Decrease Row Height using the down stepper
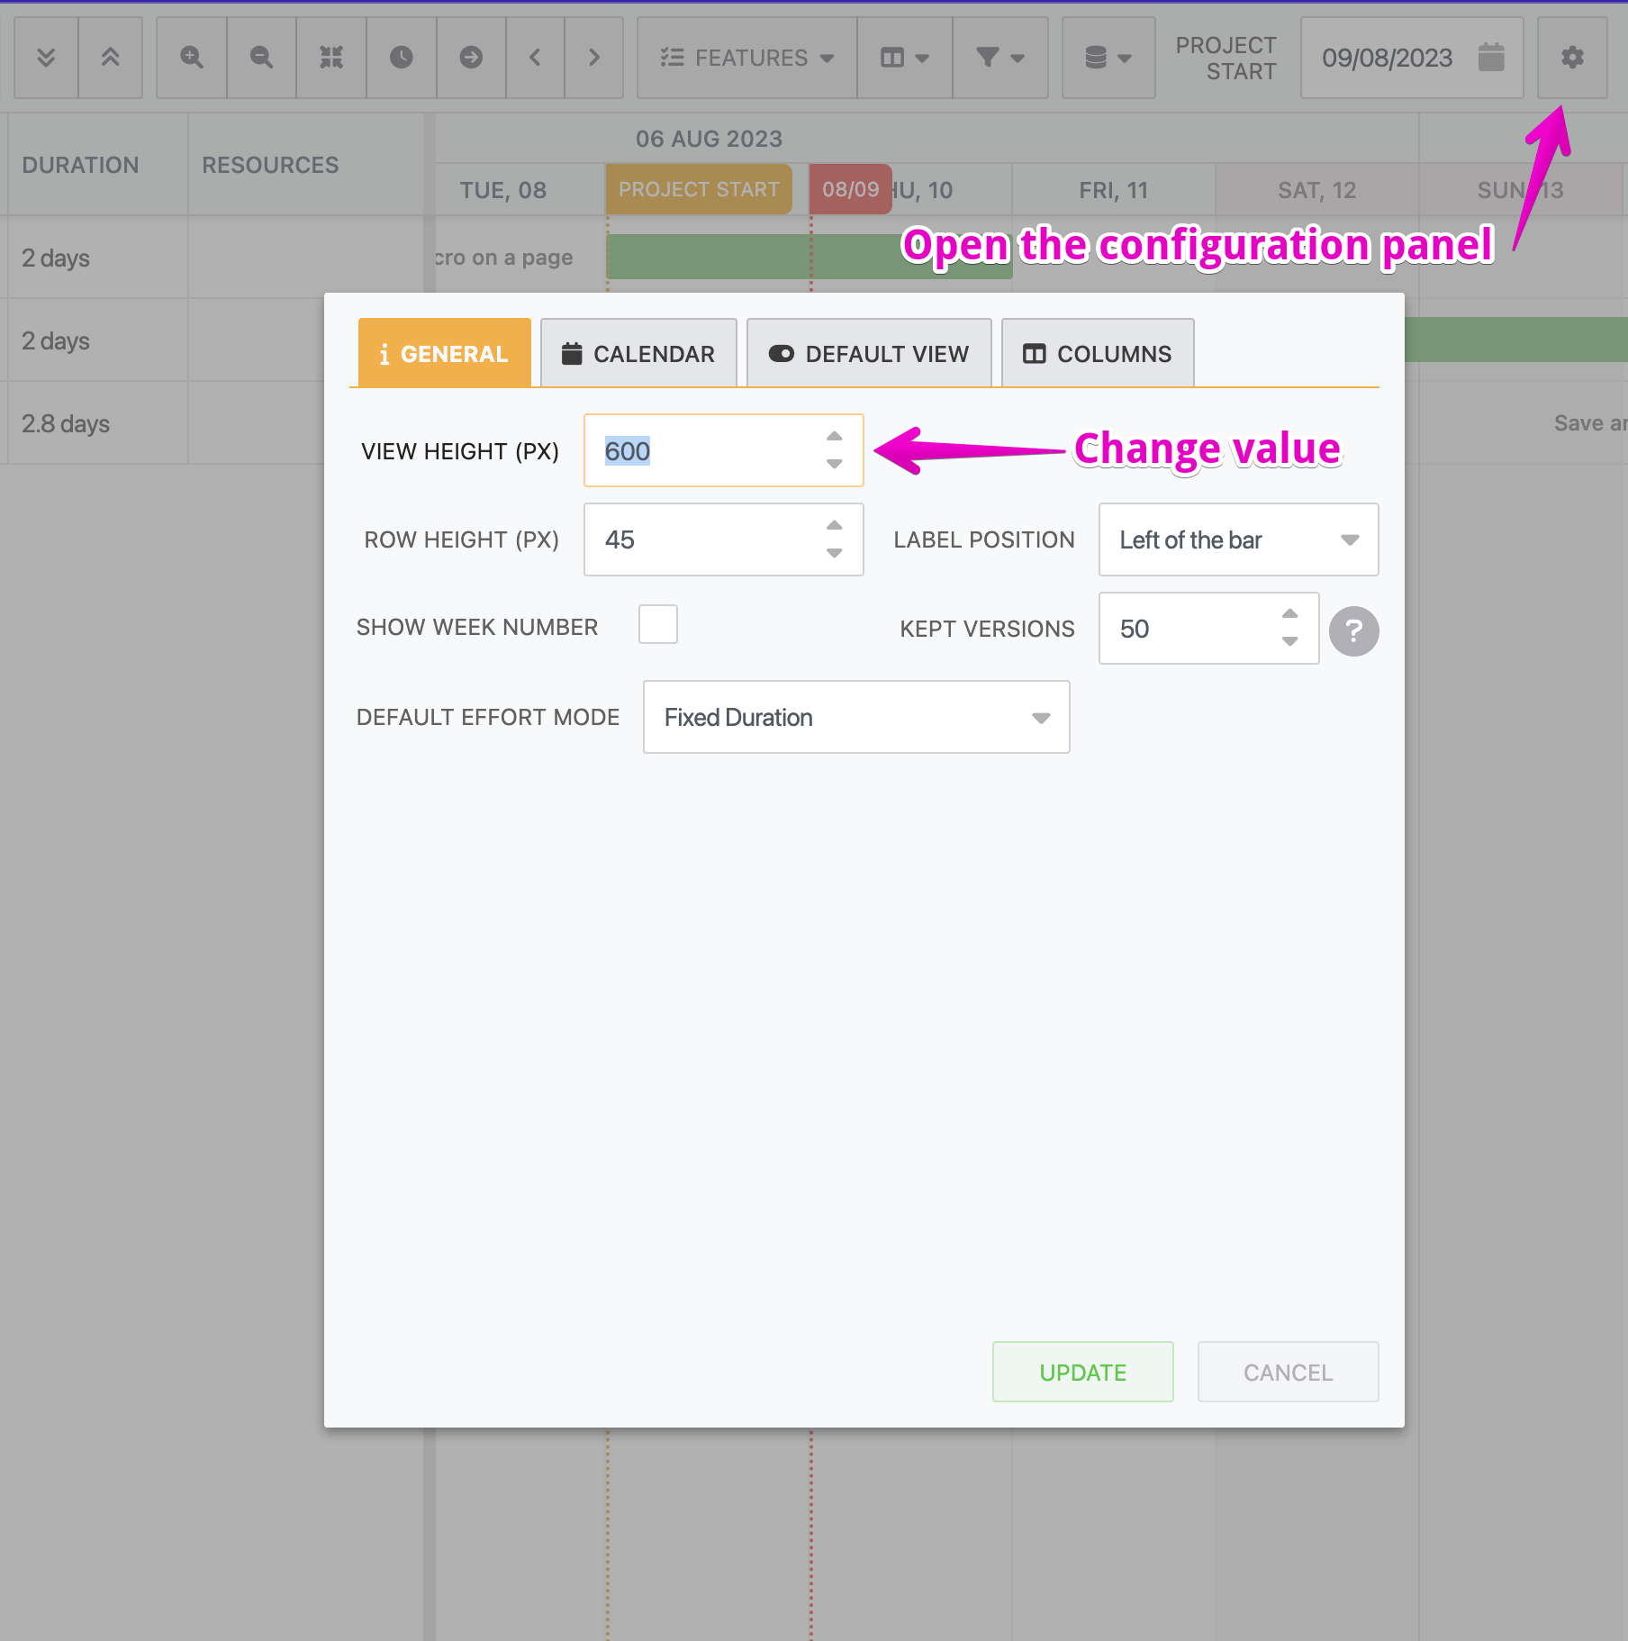 [833, 554]
